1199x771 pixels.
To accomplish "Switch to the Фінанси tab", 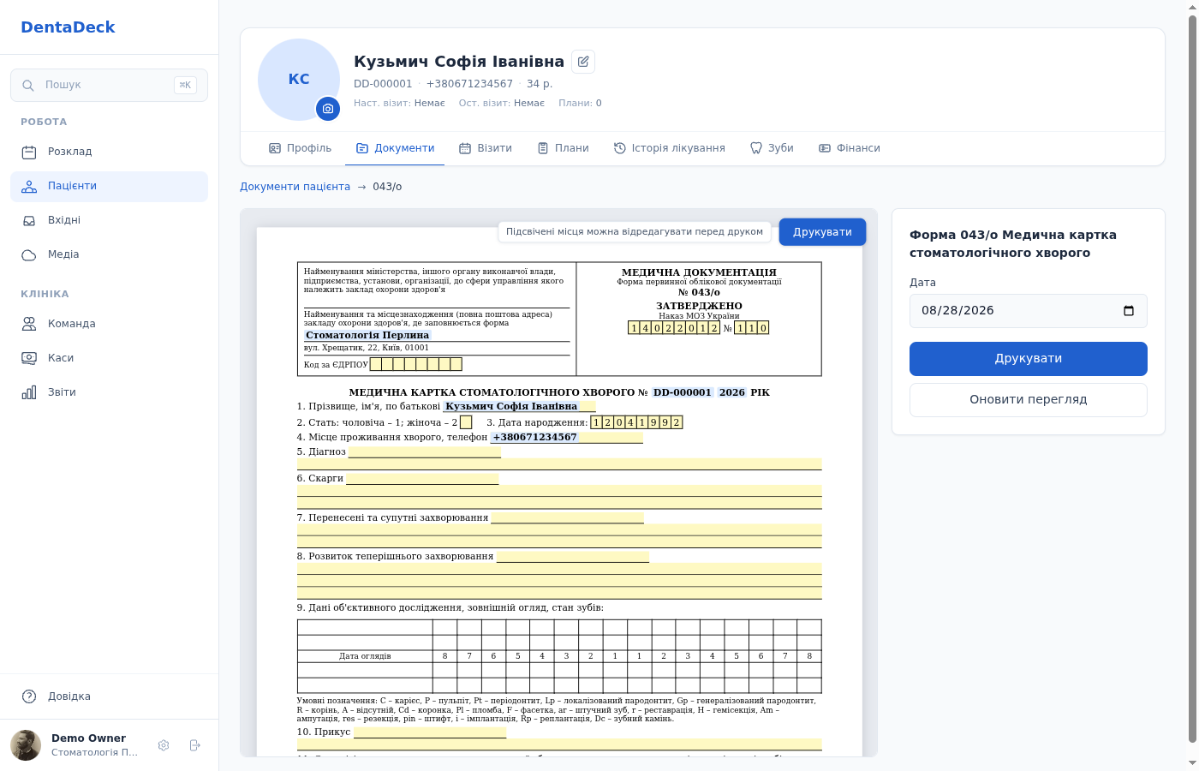I will pos(850,148).
